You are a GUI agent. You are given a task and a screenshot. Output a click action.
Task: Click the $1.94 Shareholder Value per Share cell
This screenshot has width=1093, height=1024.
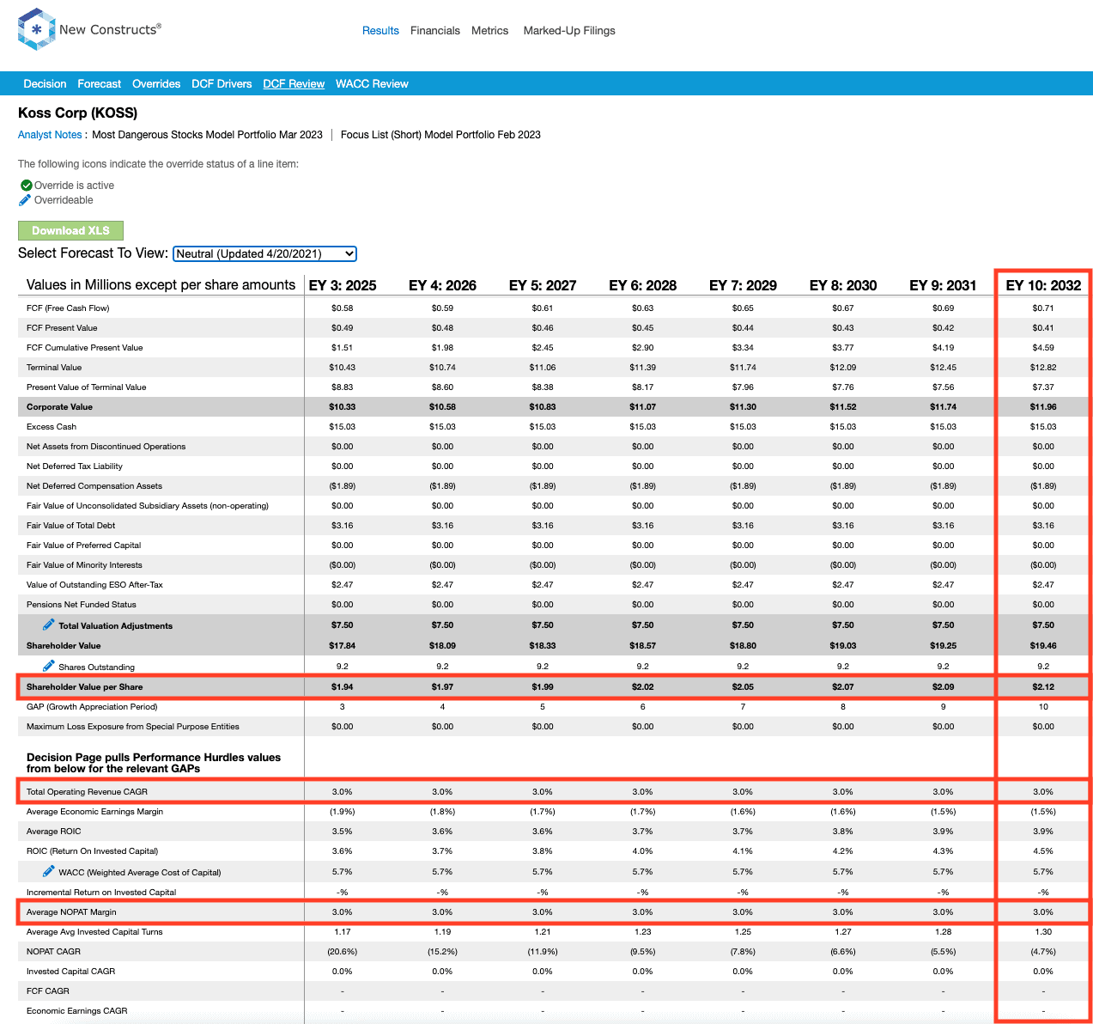pos(343,687)
